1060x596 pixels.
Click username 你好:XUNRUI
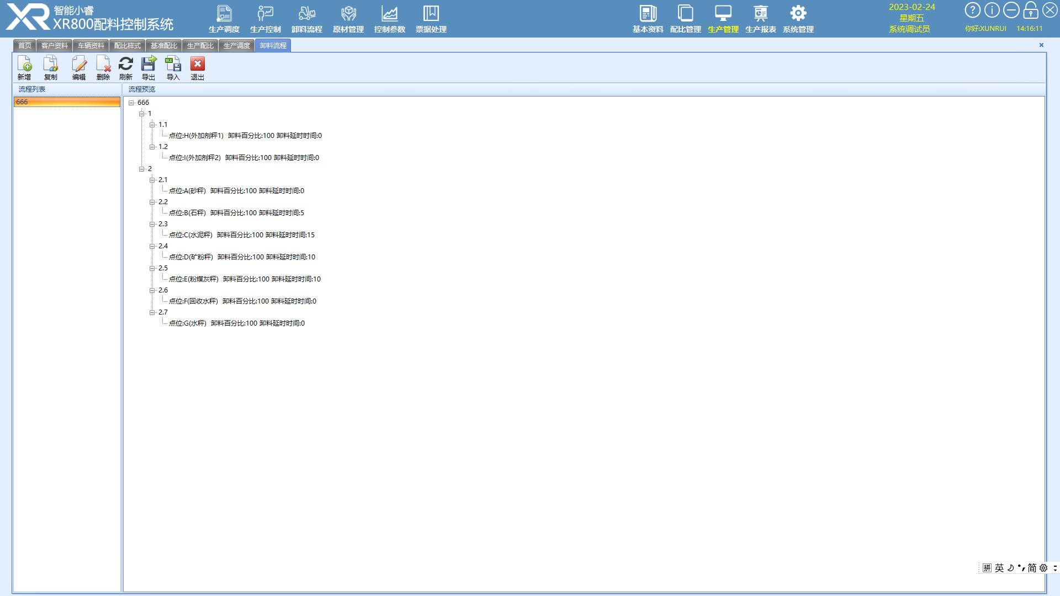(x=985, y=29)
